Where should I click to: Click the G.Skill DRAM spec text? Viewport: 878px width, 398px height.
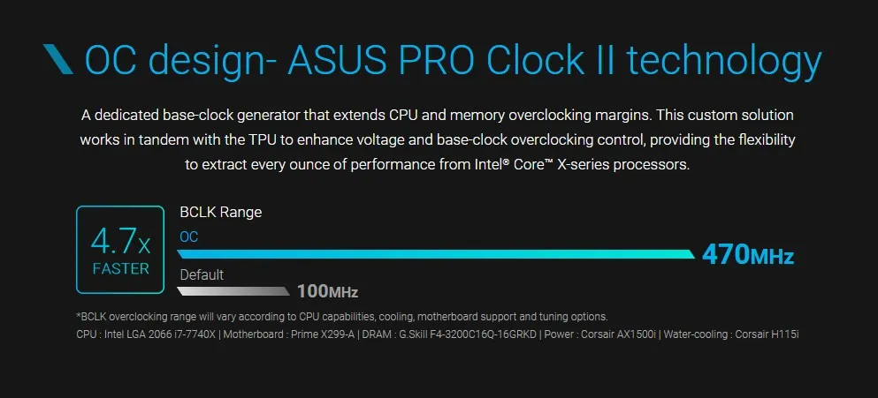point(448,334)
